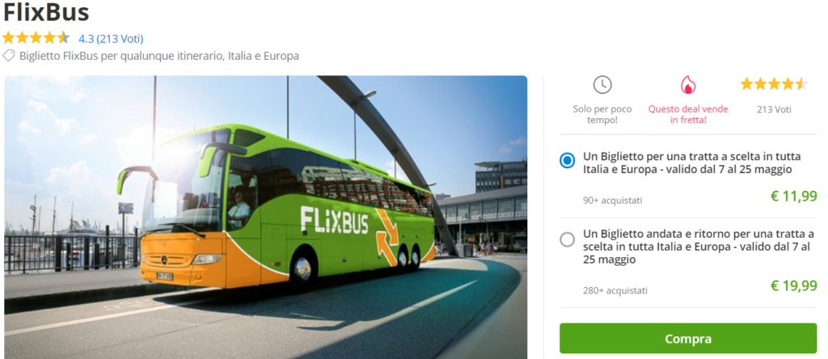Image resolution: width=828 pixels, height=359 pixels.
Task: Click the green FlixBus bus photo
Action: click(265, 217)
